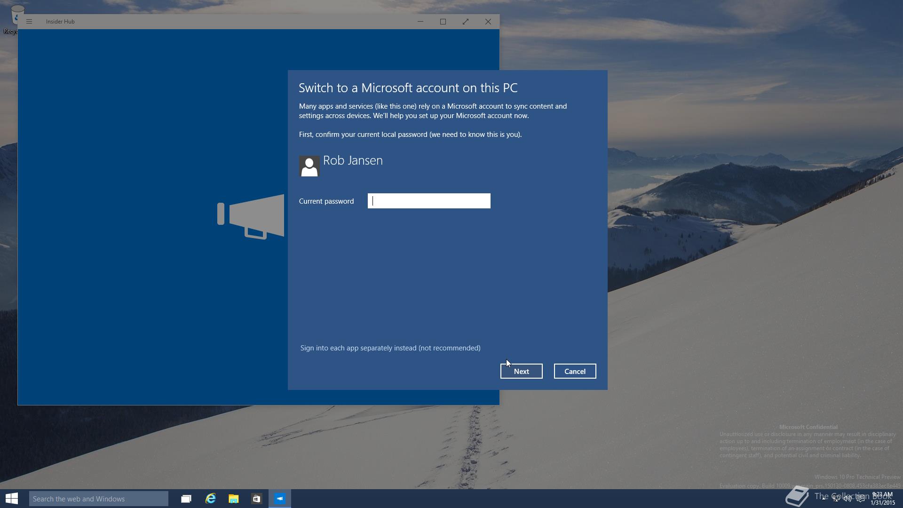Screen dimensions: 903x508
Task: Minimize the Insider Hub window
Action: pos(420,22)
